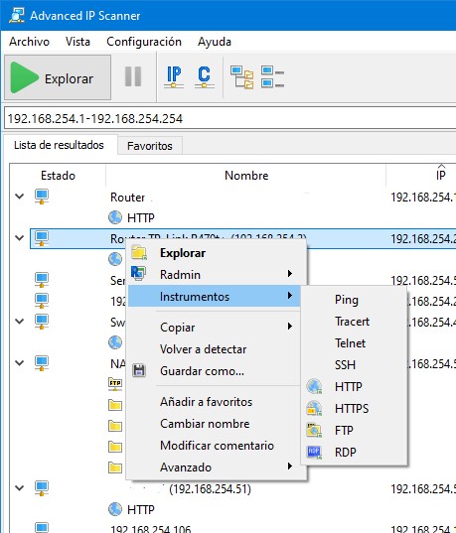Click the FTP icon under the NA device

pyautogui.click(x=115, y=384)
